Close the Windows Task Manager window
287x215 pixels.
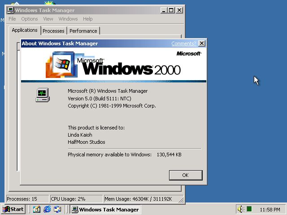[179, 10]
